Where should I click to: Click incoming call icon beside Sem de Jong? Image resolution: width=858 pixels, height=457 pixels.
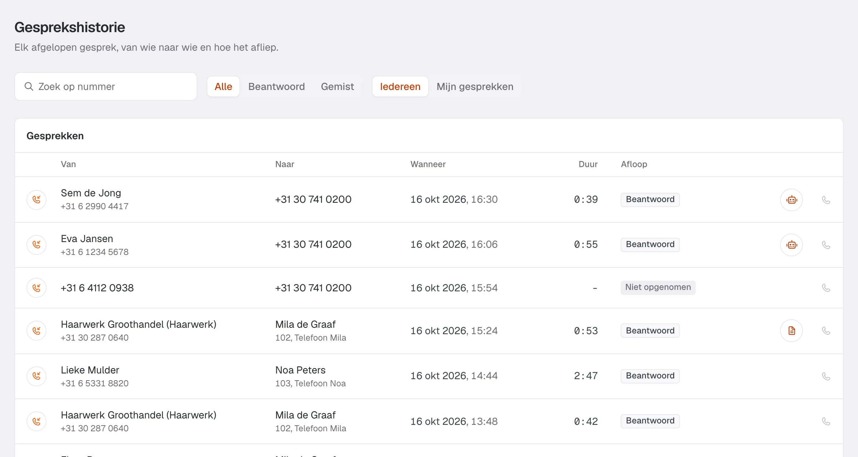(x=36, y=200)
